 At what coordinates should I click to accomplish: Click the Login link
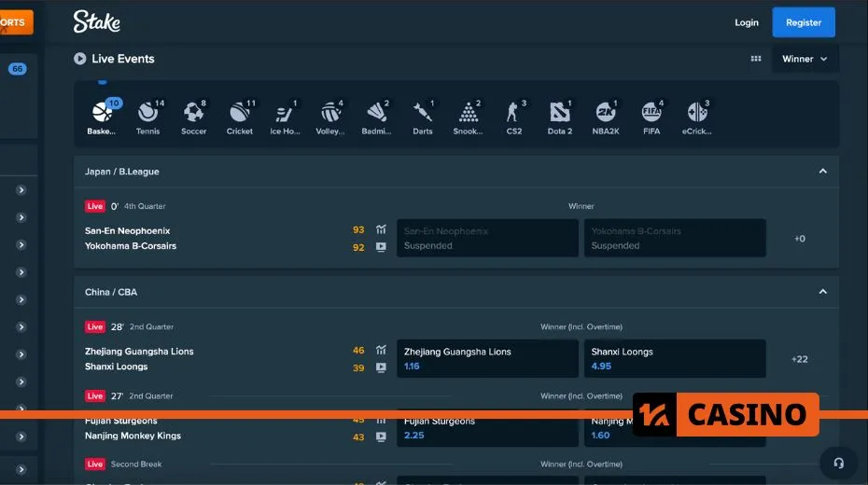click(747, 22)
